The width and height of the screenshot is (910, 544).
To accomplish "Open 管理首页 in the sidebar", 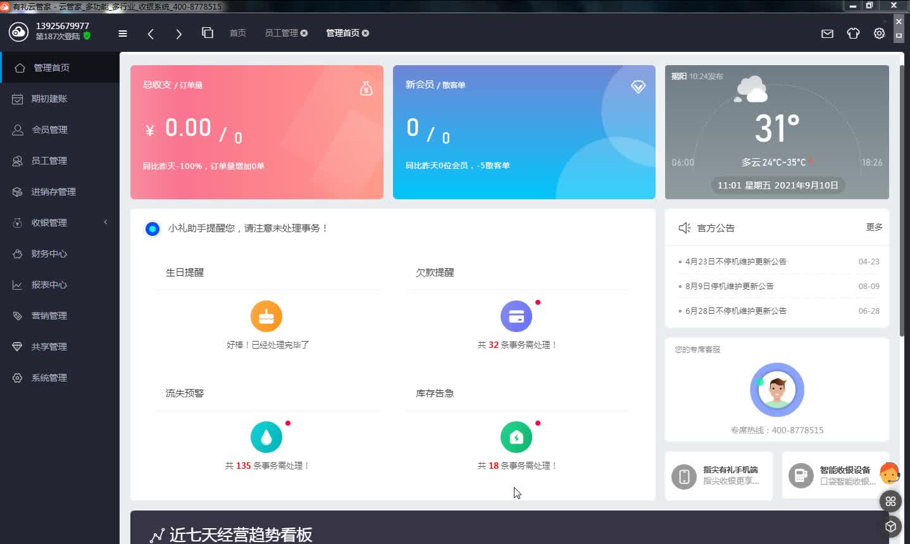I will coord(60,68).
